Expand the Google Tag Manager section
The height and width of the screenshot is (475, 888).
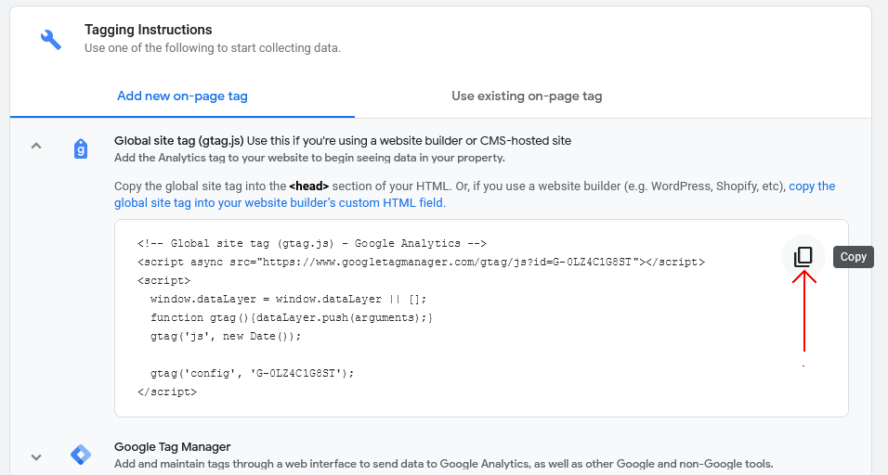pos(36,456)
